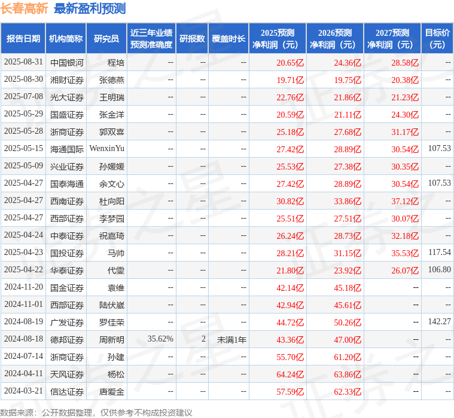Select institution 国泰海通
The height and width of the screenshot is (418, 454).
pos(67,184)
